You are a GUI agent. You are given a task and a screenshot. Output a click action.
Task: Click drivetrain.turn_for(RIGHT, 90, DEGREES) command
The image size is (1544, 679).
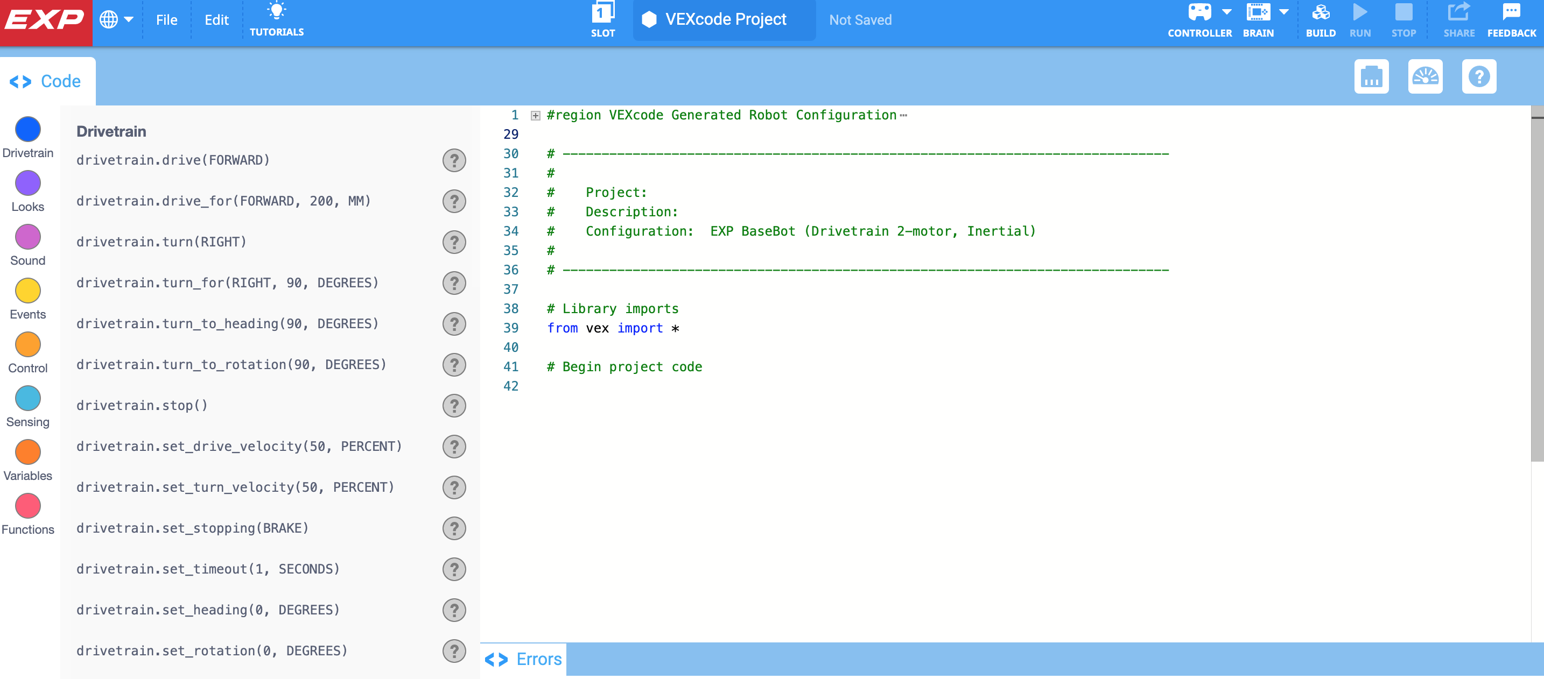(x=227, y=282)
